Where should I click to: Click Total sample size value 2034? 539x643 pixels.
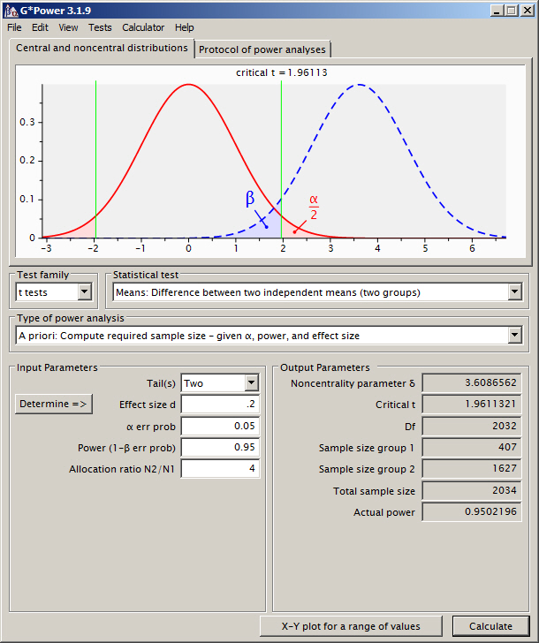[x=472, y=490]
